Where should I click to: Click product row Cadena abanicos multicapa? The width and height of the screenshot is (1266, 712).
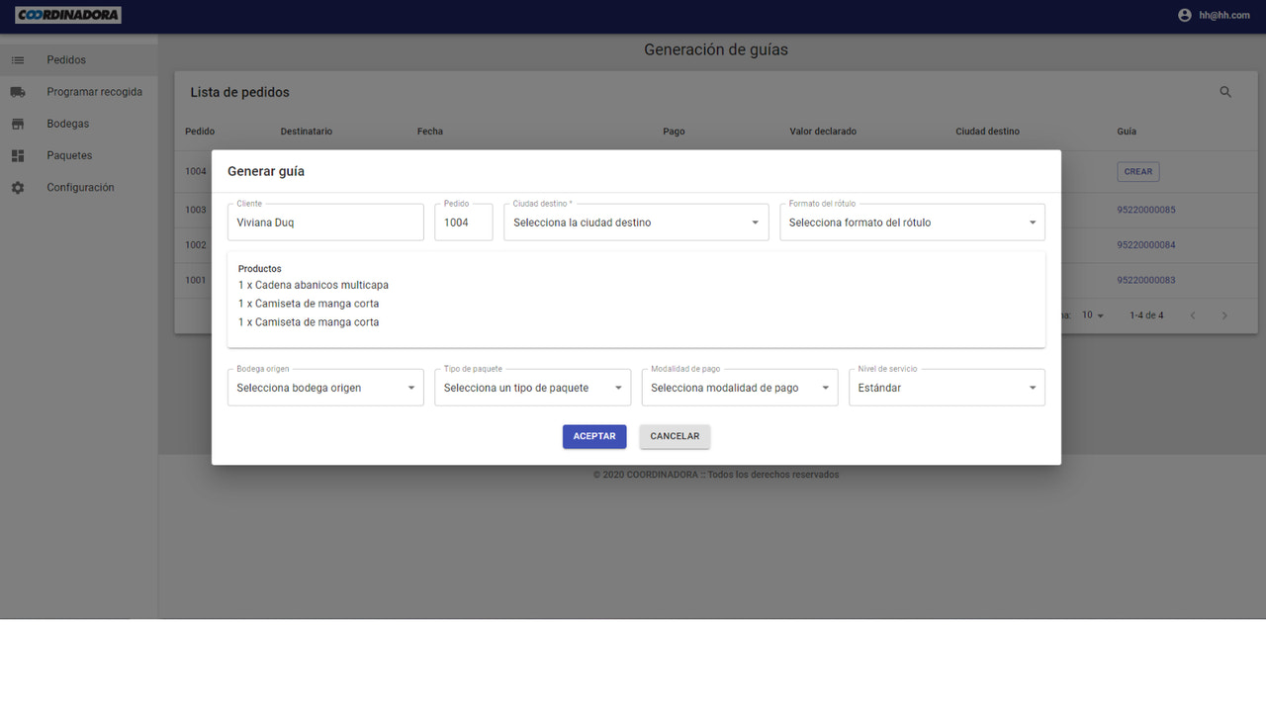(314, 285)
